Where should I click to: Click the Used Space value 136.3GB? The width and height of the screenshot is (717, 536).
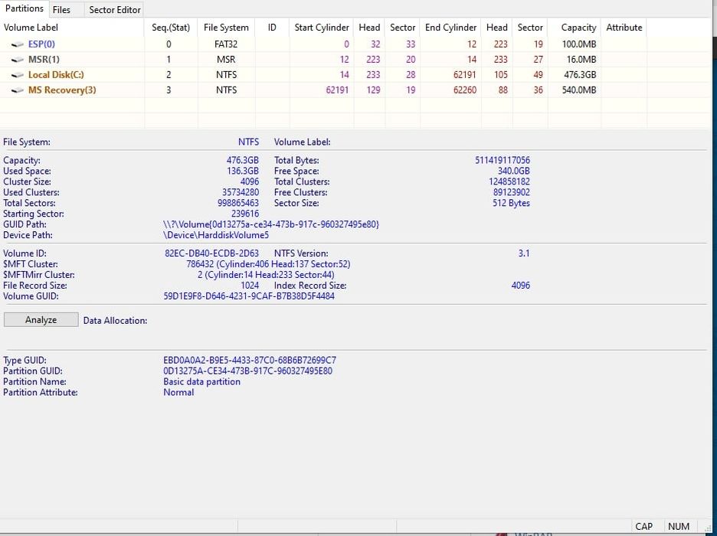click(242, 171)
